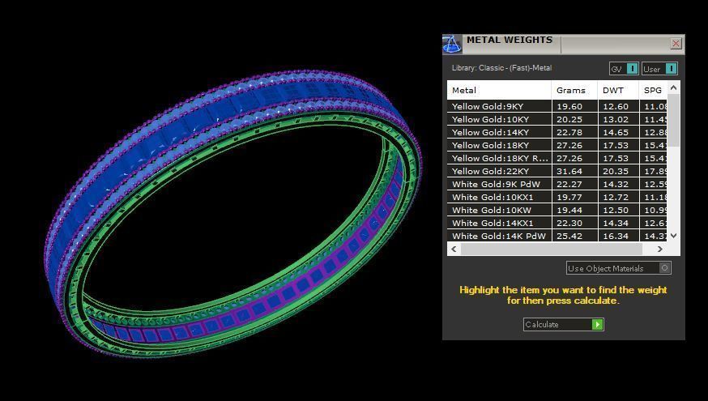Sort by the Metal column header

[499, 90]
